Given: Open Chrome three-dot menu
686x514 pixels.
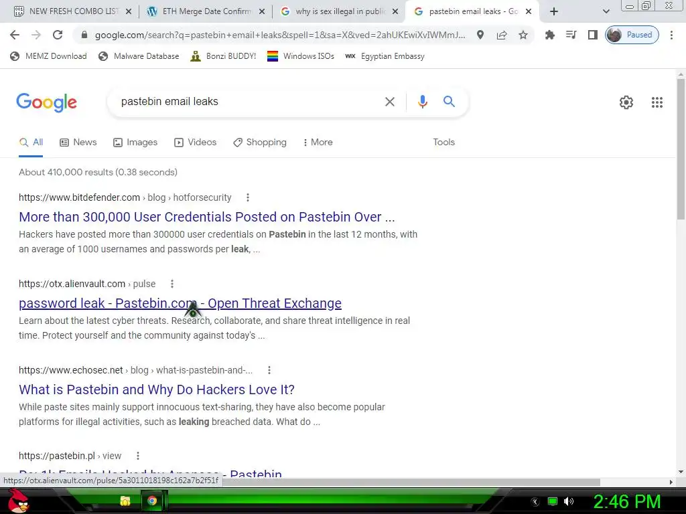Looking at the screenshot, I should coord(671,35).
